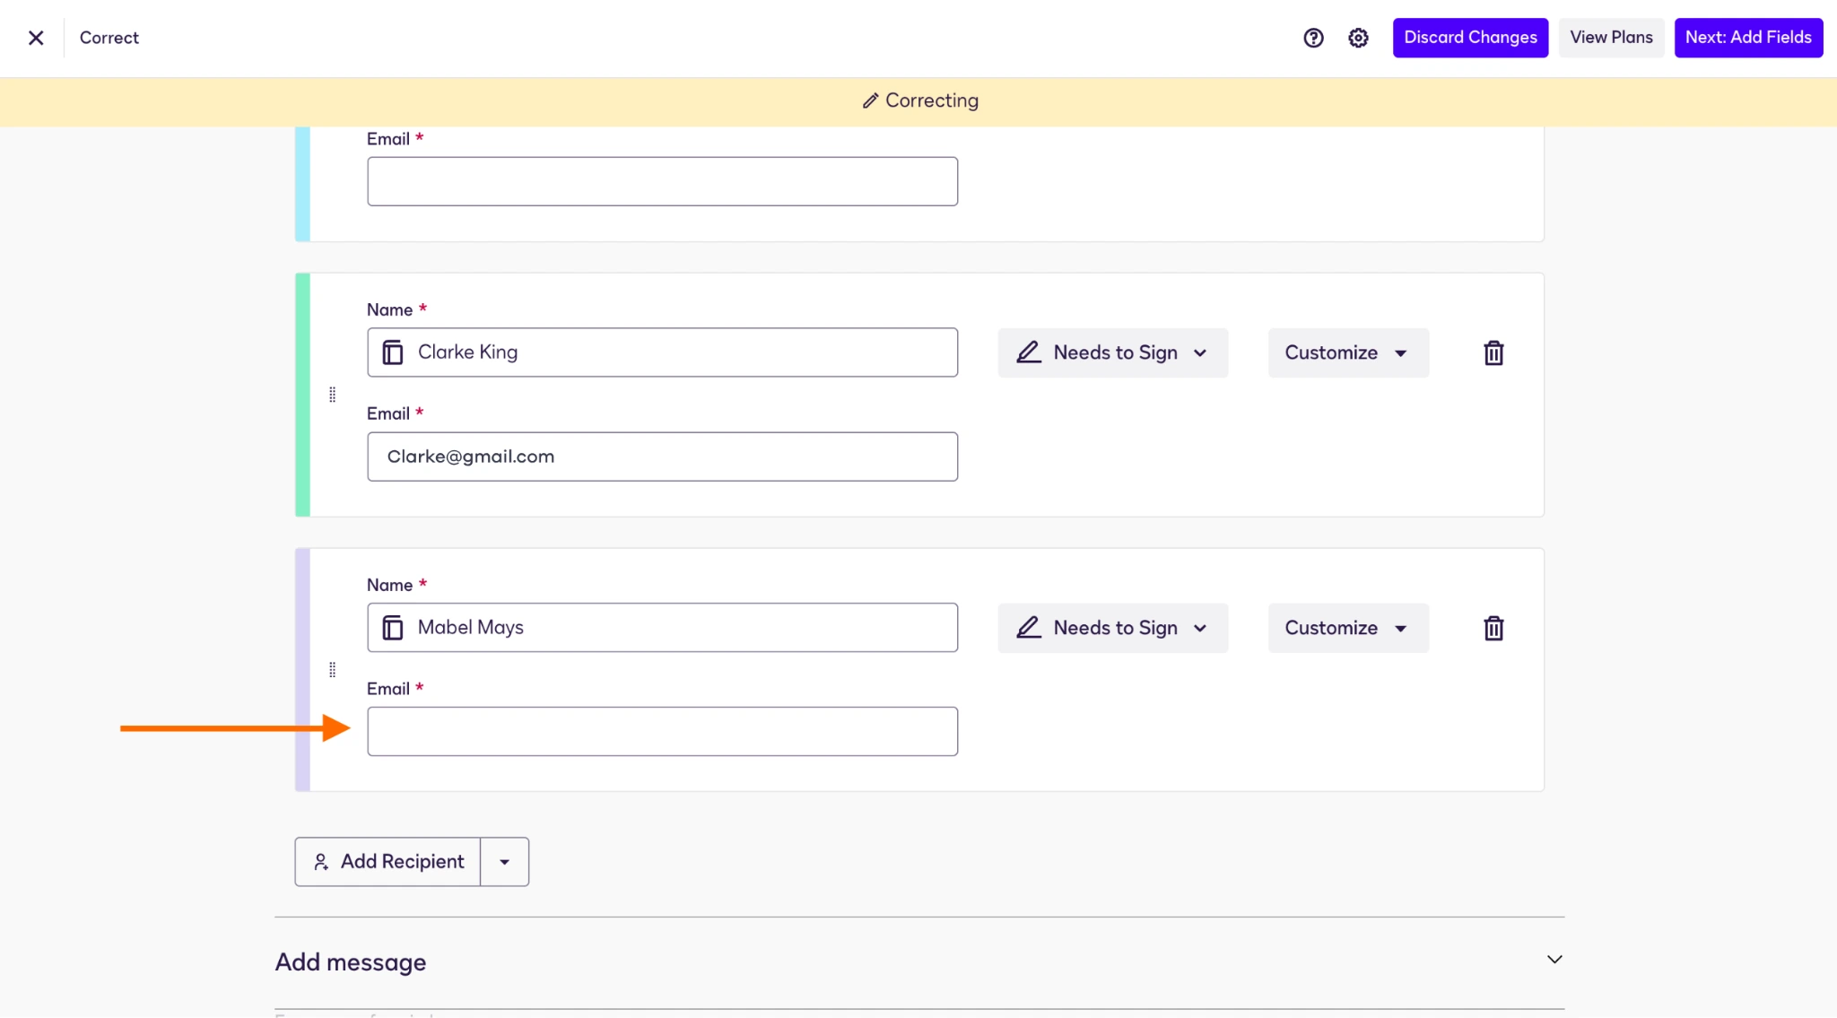
Task: Grab the drag handle for Mabel Mays
Action: pos(333,670)
